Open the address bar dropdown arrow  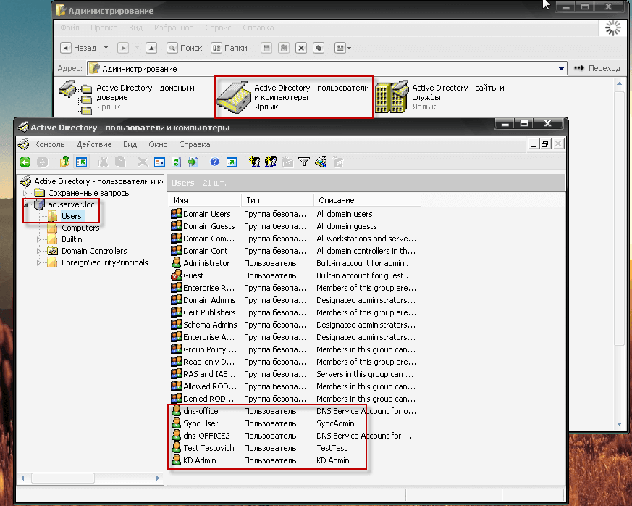562,68
